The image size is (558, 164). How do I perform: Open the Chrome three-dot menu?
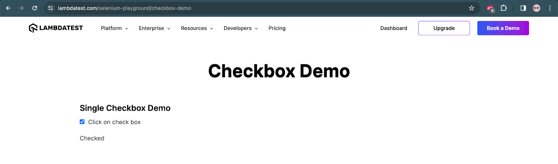coord(550,8)
